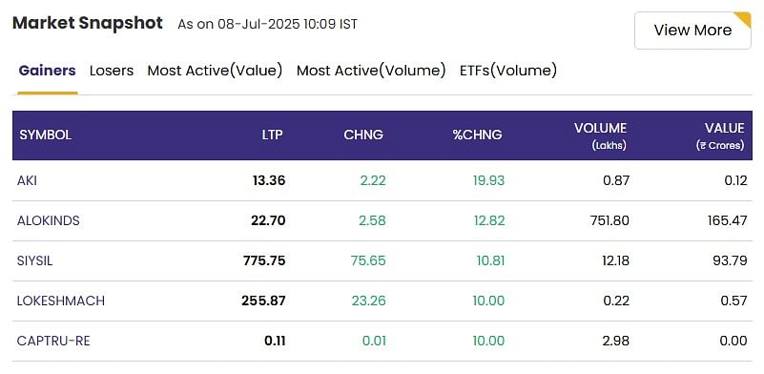Select the LOKESHMACH symbol link
The width and height of the screenshot is (764, 374).
(61, 301)
